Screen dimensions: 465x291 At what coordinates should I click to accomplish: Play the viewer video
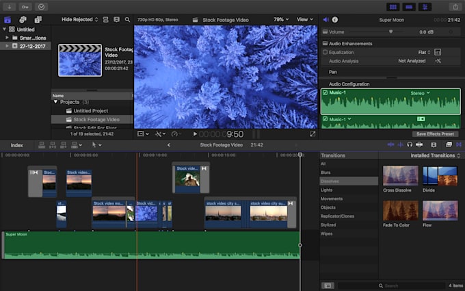click(x=195, y=134)
